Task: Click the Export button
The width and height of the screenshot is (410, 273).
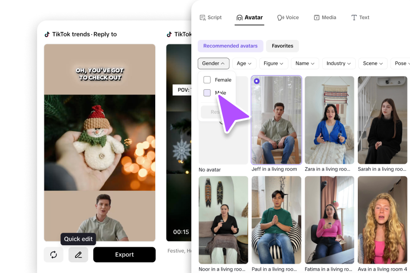Action: (124, 254)
